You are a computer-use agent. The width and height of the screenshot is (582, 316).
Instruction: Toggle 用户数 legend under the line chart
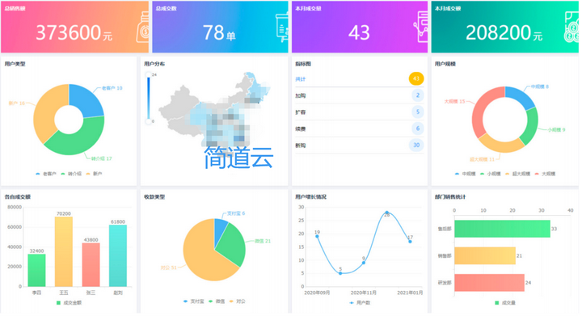tap(360, 303)
